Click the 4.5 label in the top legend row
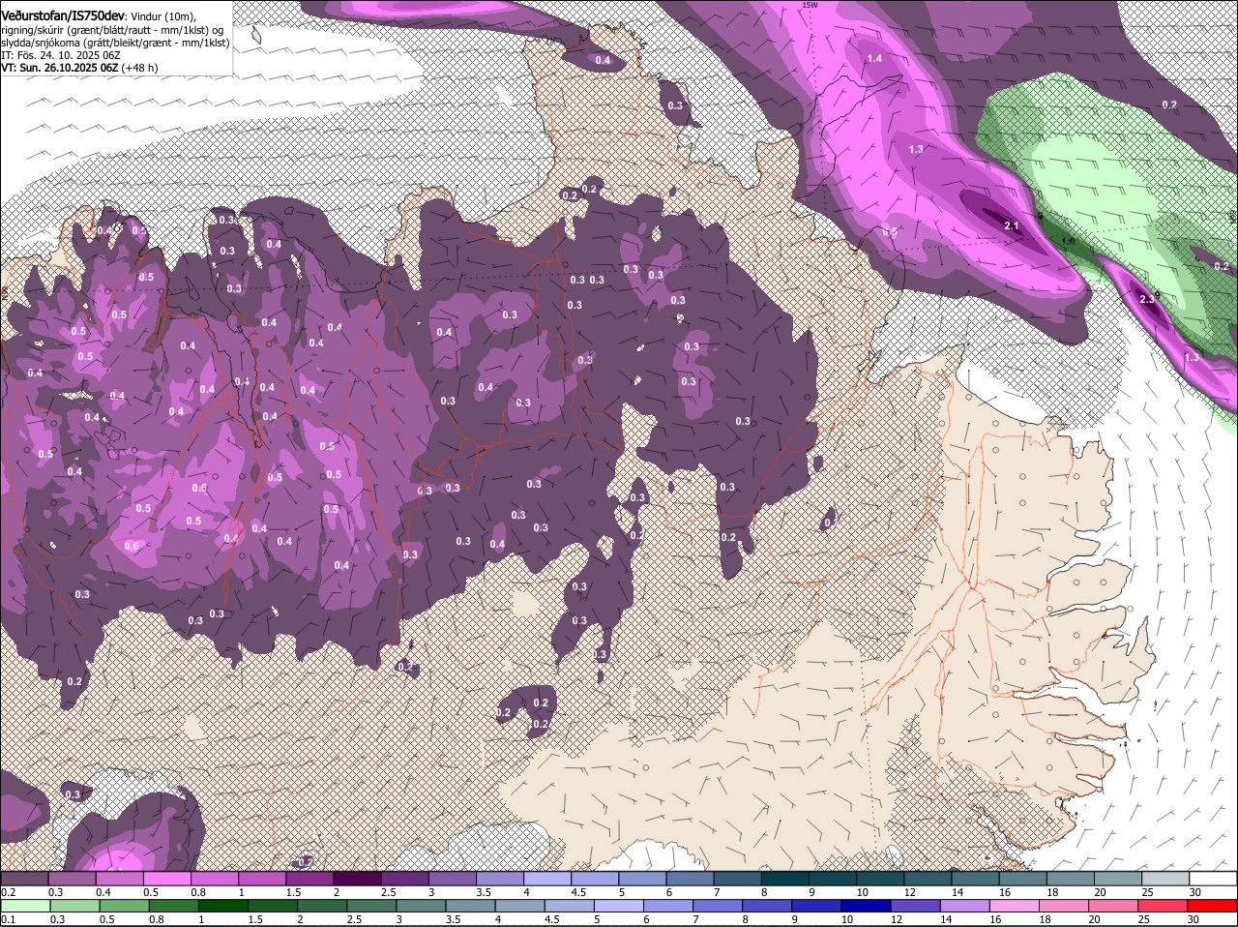1238x927 pixels. [x=578, y=891]
